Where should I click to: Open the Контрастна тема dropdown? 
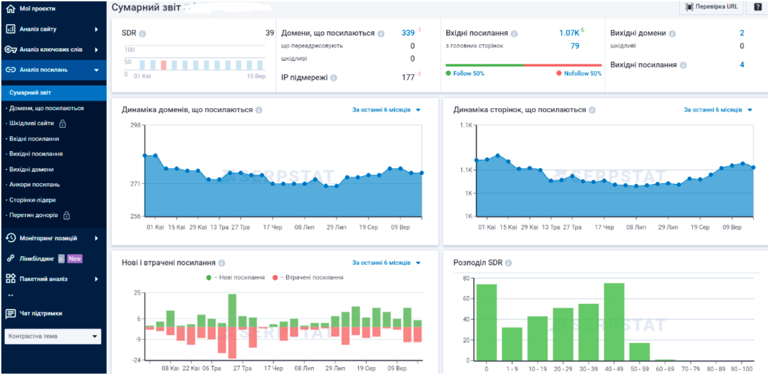tap(53, 336)
